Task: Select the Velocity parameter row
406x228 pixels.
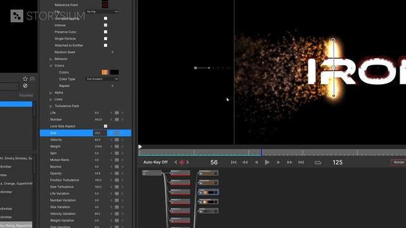Action: (x=86, y=139)
